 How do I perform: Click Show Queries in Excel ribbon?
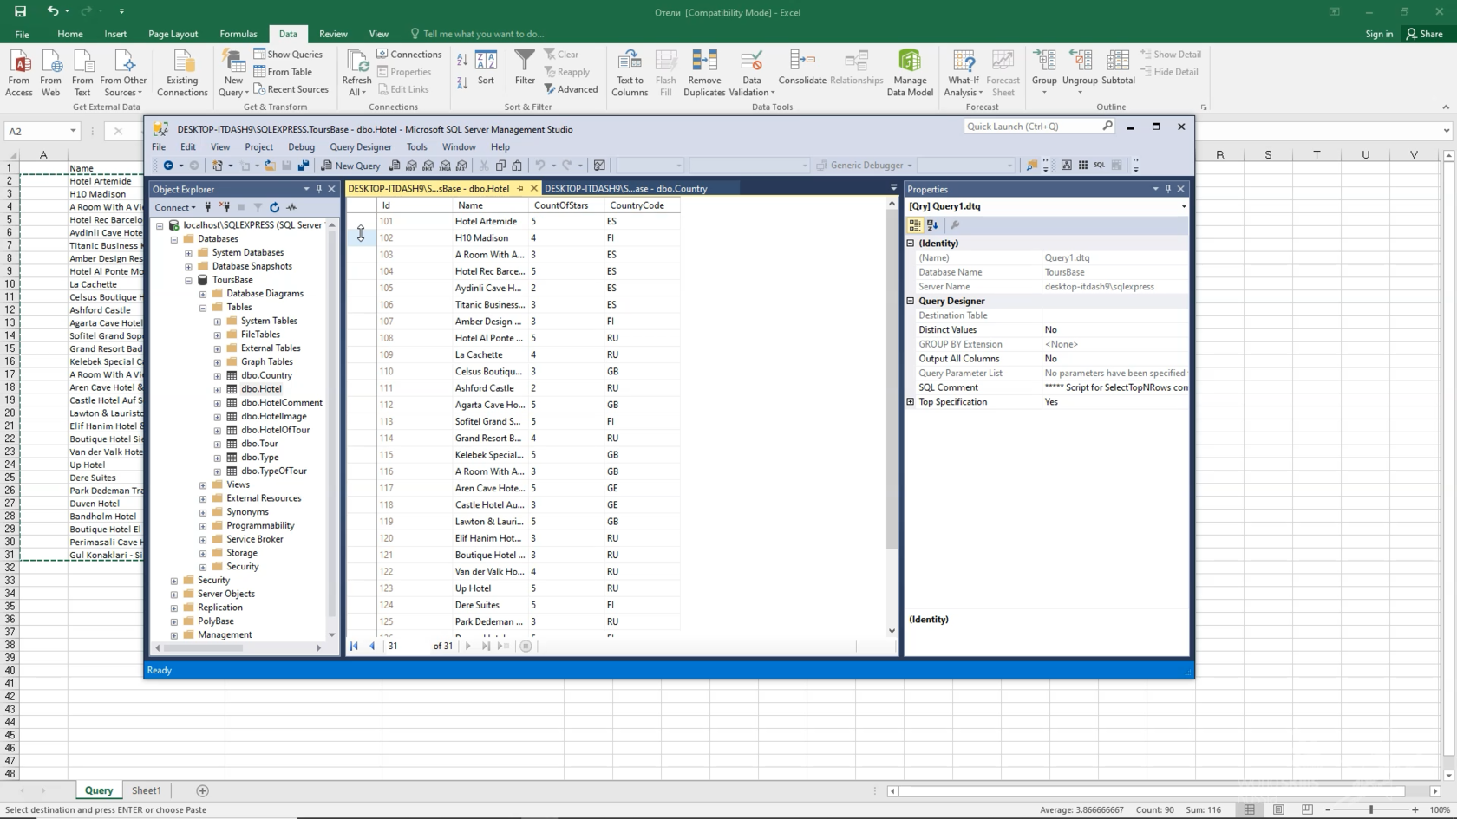click(288, 54)
